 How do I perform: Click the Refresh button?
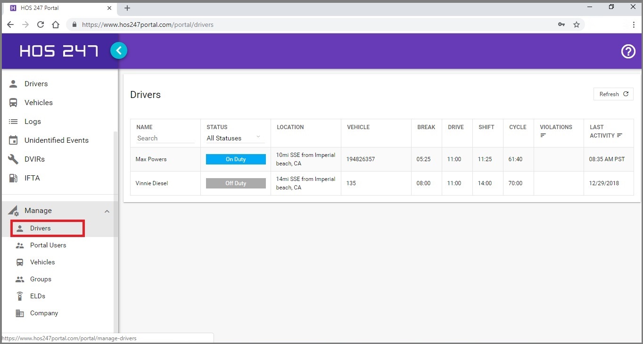tap(613, 94)
